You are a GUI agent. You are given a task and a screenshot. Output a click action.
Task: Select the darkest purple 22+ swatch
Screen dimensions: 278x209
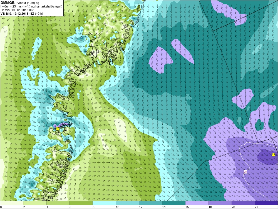(267, 203)
